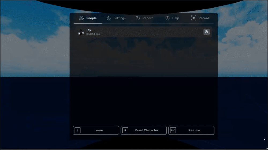Open the Record tab
The image size is (268, 150).
[x=200, y=18]
